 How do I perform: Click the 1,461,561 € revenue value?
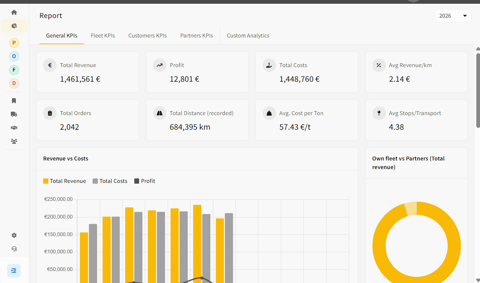click(80, 79)
